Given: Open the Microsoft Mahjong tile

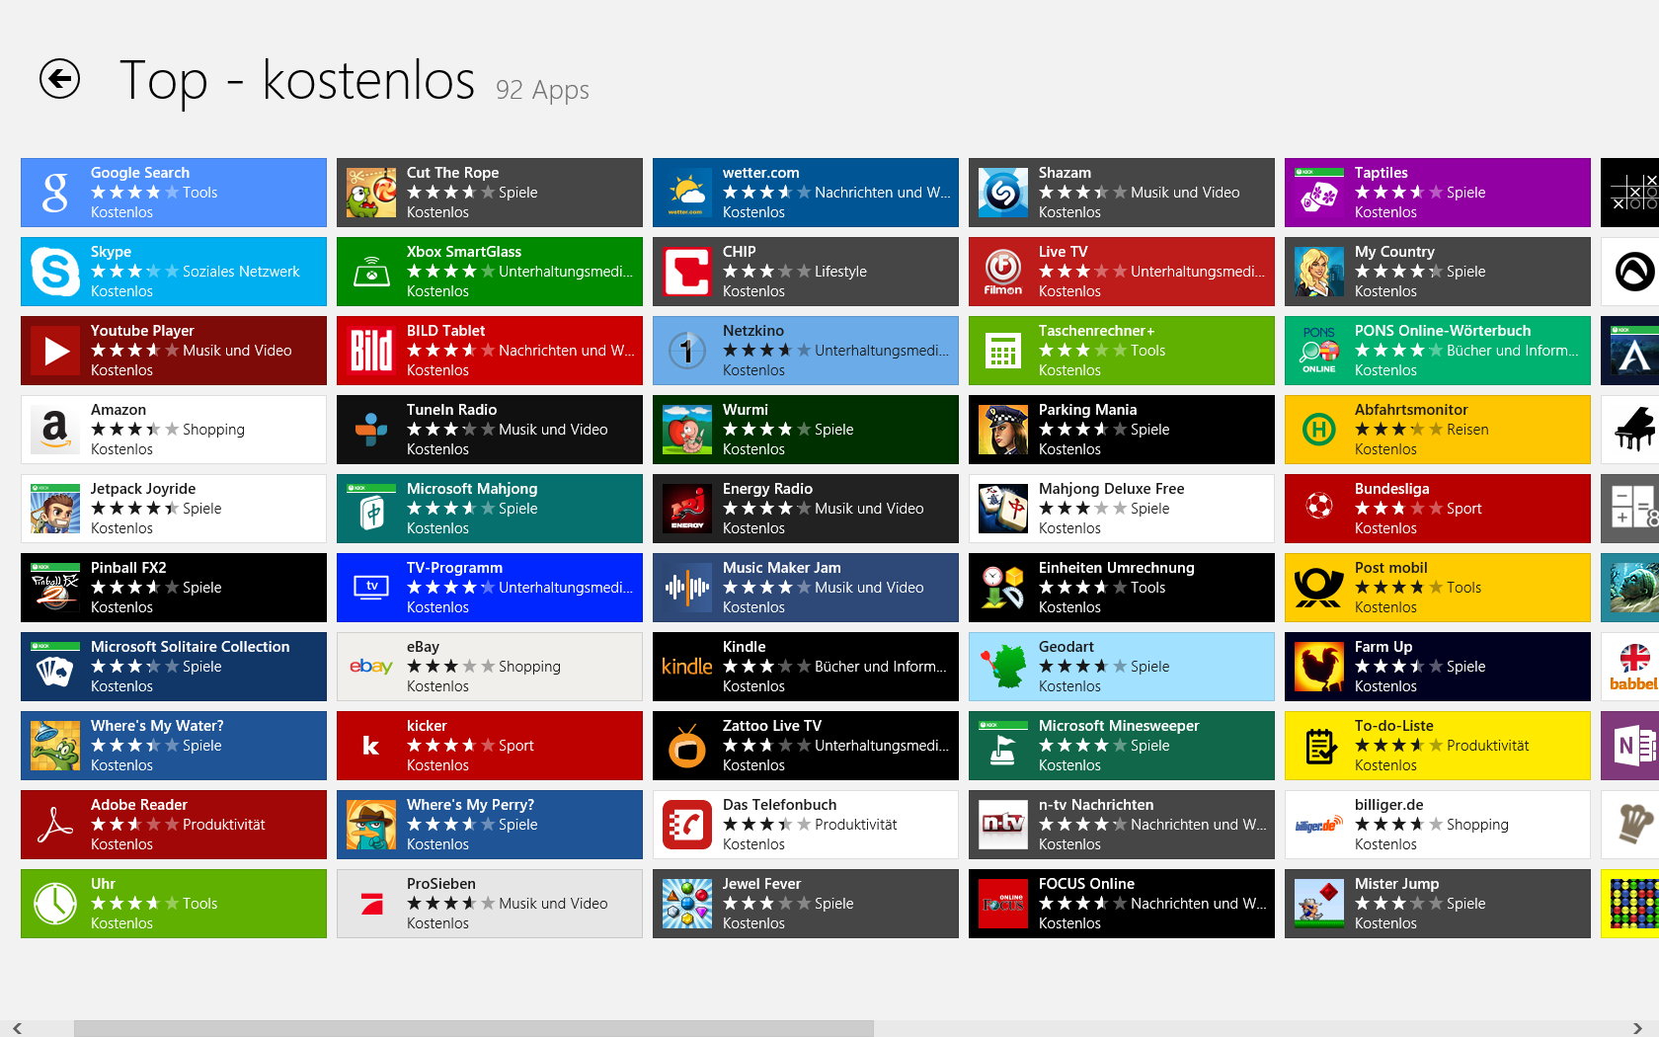Looking at the screenshot, I should click(x=490, y=509).
